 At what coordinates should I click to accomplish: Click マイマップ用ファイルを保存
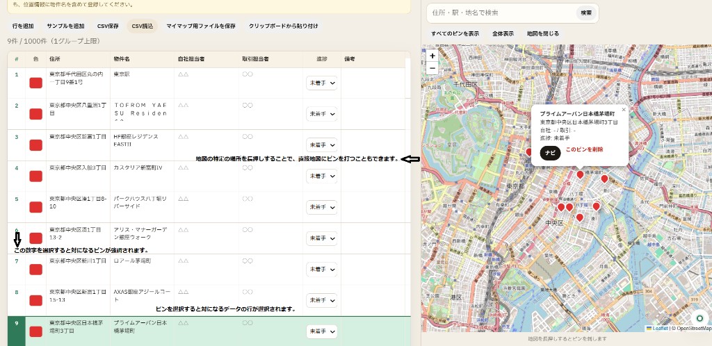coord(201,26)
